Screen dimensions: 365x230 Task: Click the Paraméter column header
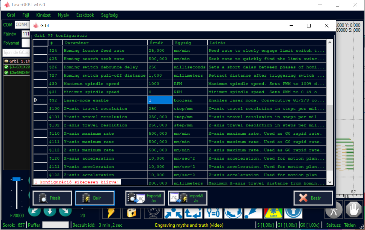[105, 43]
